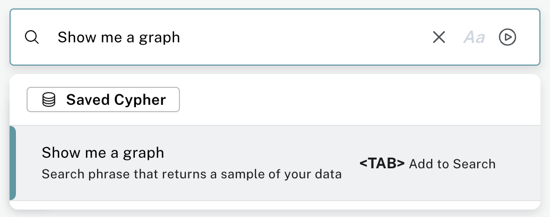Image resolution: width=550 pixels, height=217 pixels.
Task: Open the Saved Cypher category button
Action: pos(104,100)
